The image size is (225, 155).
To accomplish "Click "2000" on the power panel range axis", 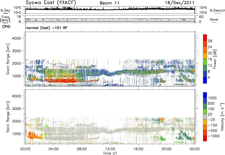I will click(17, 63).
